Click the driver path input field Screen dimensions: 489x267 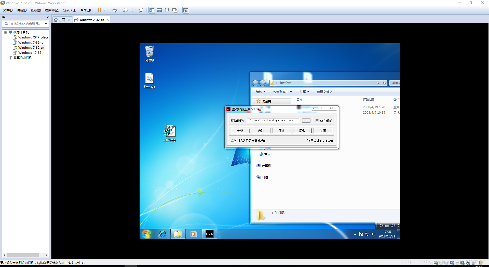[273, 120]
